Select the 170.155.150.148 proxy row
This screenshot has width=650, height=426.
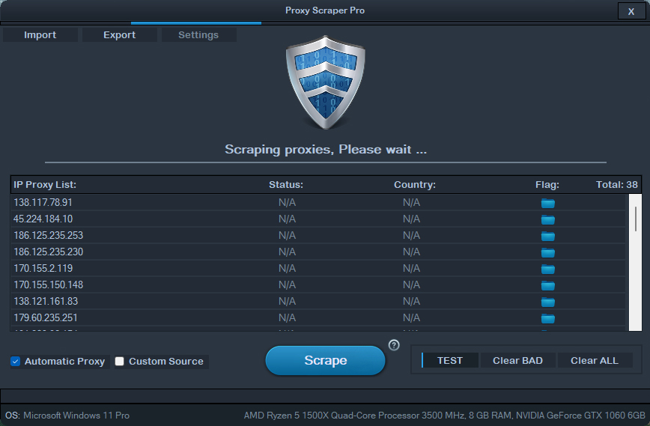tap(318, 285)
